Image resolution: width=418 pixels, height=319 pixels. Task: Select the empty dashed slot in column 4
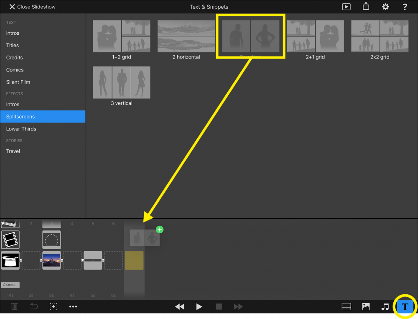(x=72, y=260)
